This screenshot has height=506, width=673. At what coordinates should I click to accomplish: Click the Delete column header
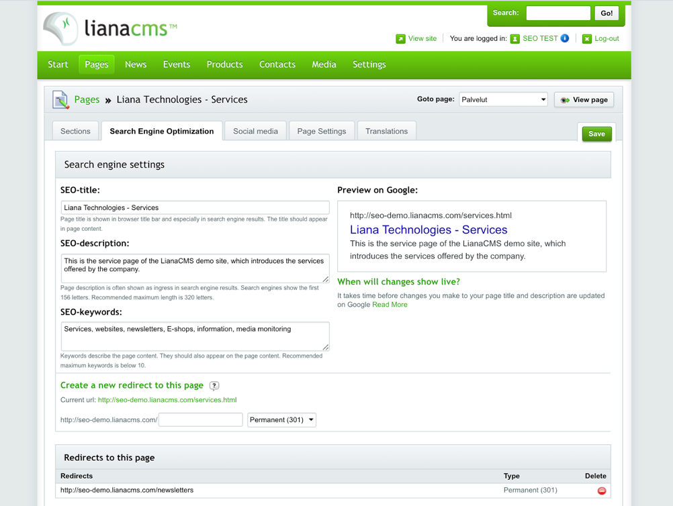click(x=595, y=476)
